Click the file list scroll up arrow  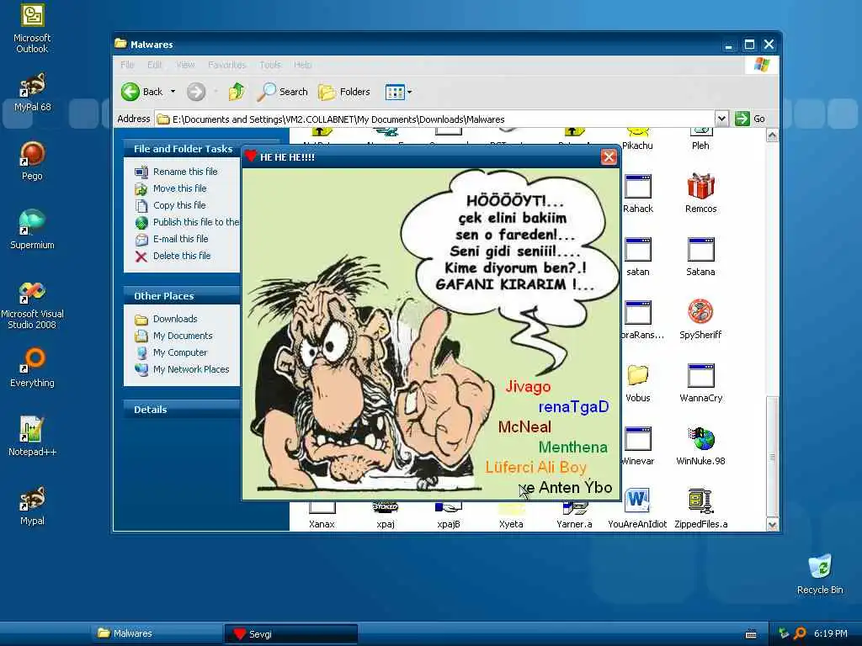[772, 135]
